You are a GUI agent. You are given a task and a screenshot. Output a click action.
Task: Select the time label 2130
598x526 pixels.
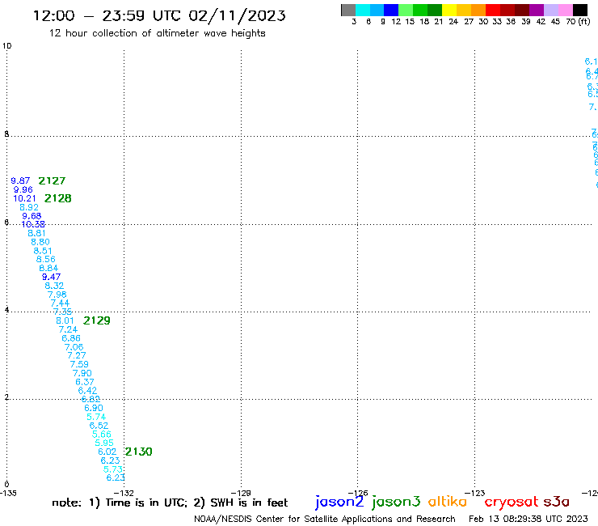point(139,452)
